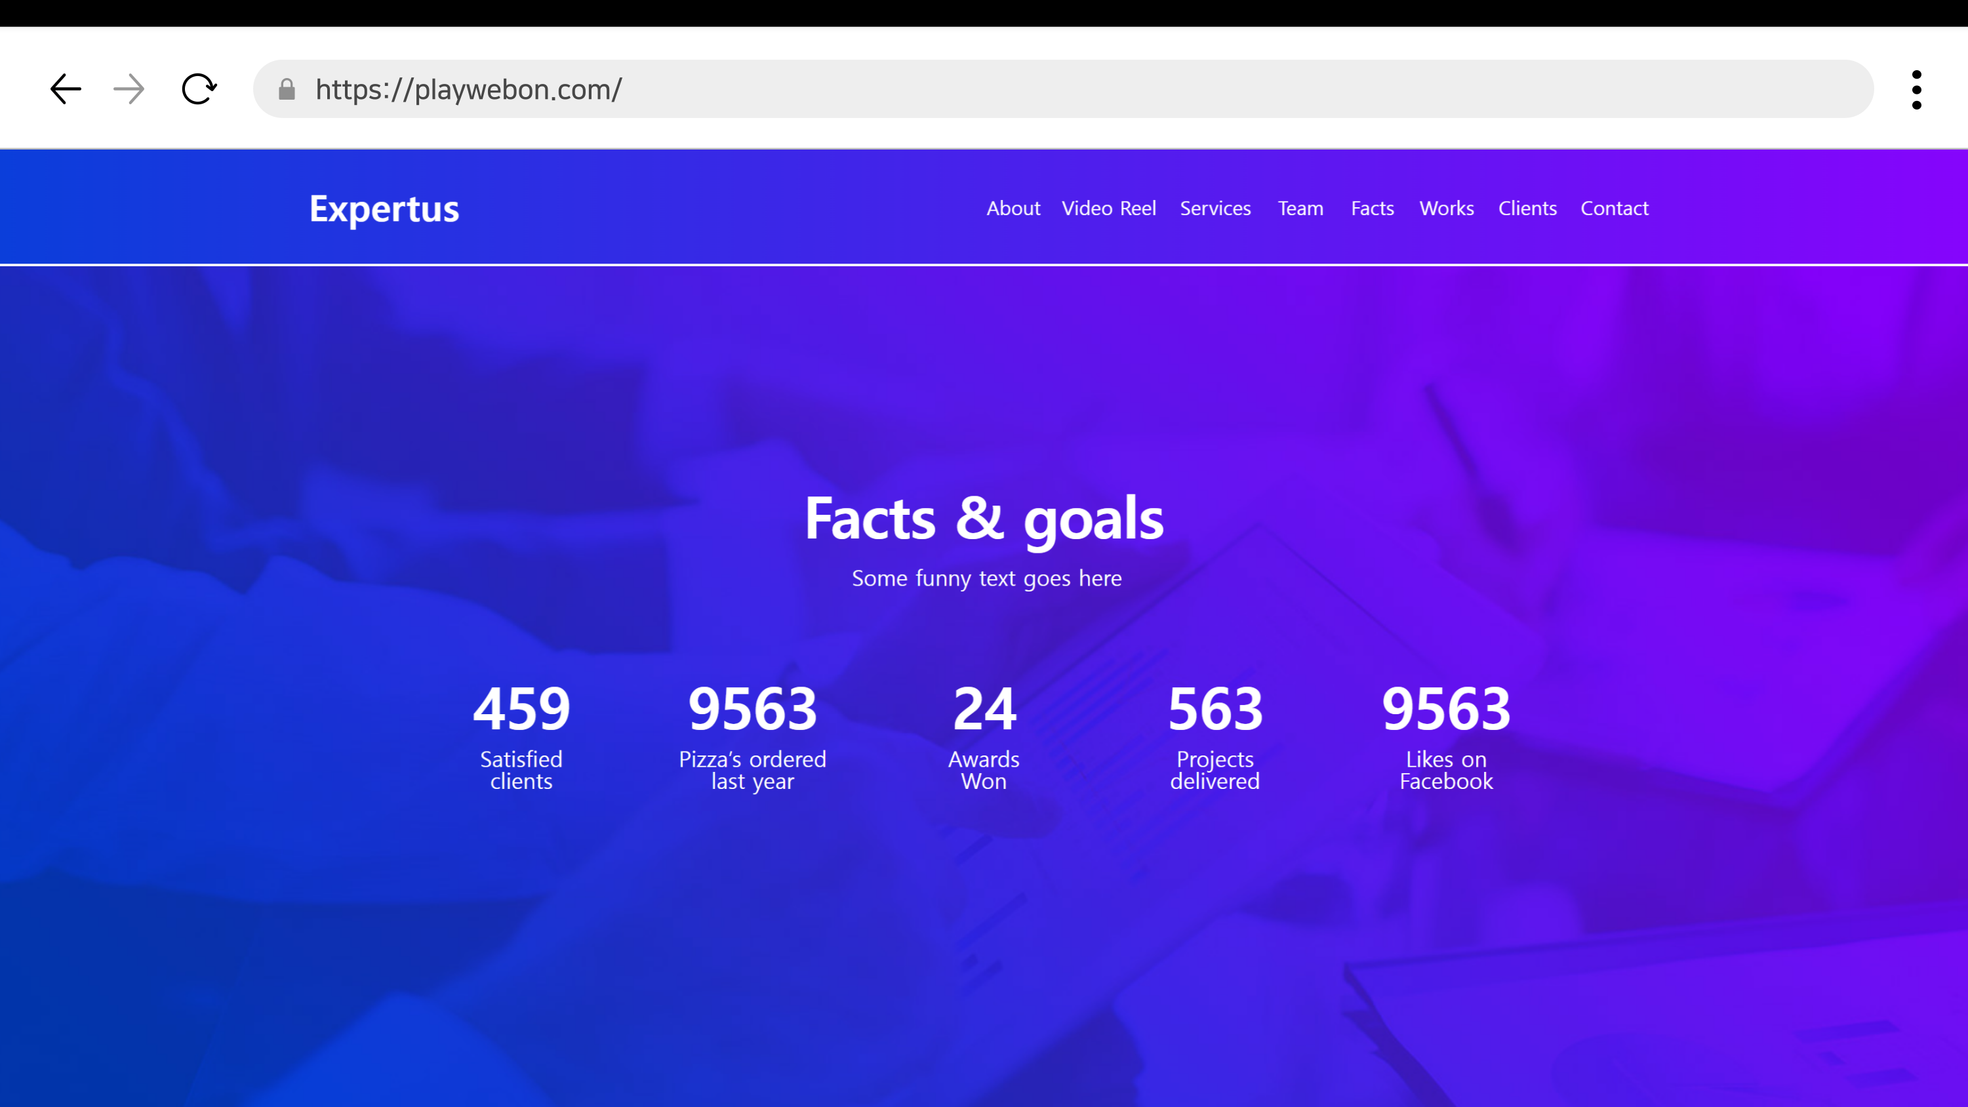The height and width of the screenshot is (1107, 1968).
Task: Open the Clients nav link
Action: tap(1527, 209)
